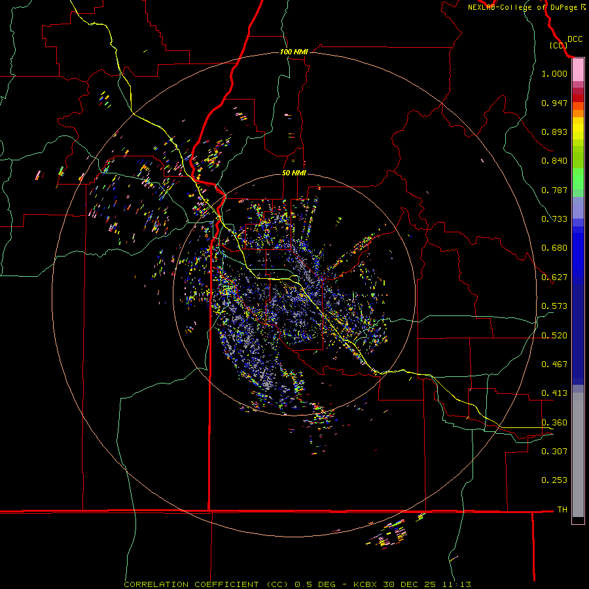Image resolution: width=589 pixels, height=589 pixels.
Task: Click the 0.893 legend value
Action: [554, 132]
